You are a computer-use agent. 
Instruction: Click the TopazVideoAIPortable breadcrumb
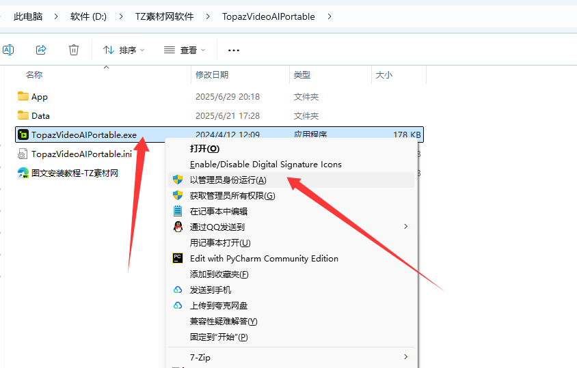pos(268,16)
